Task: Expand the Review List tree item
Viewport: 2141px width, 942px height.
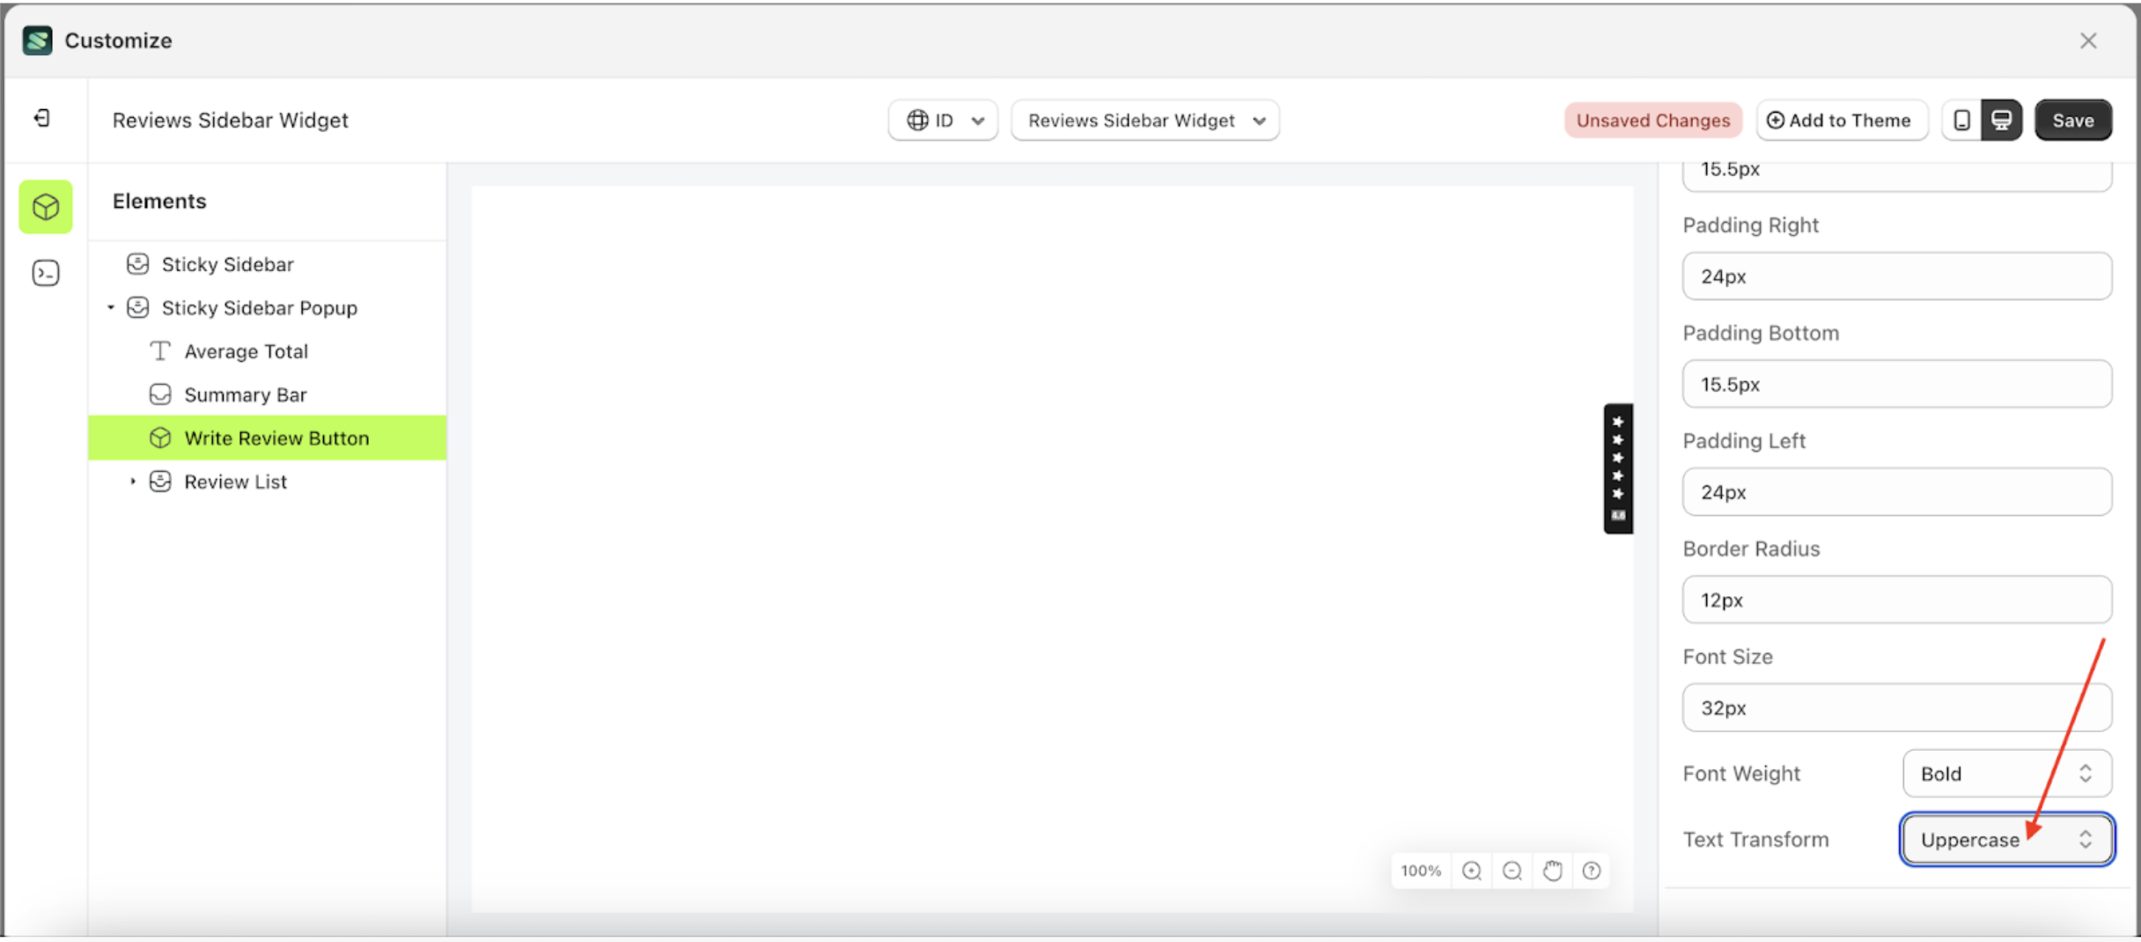Action: (133, 481)
